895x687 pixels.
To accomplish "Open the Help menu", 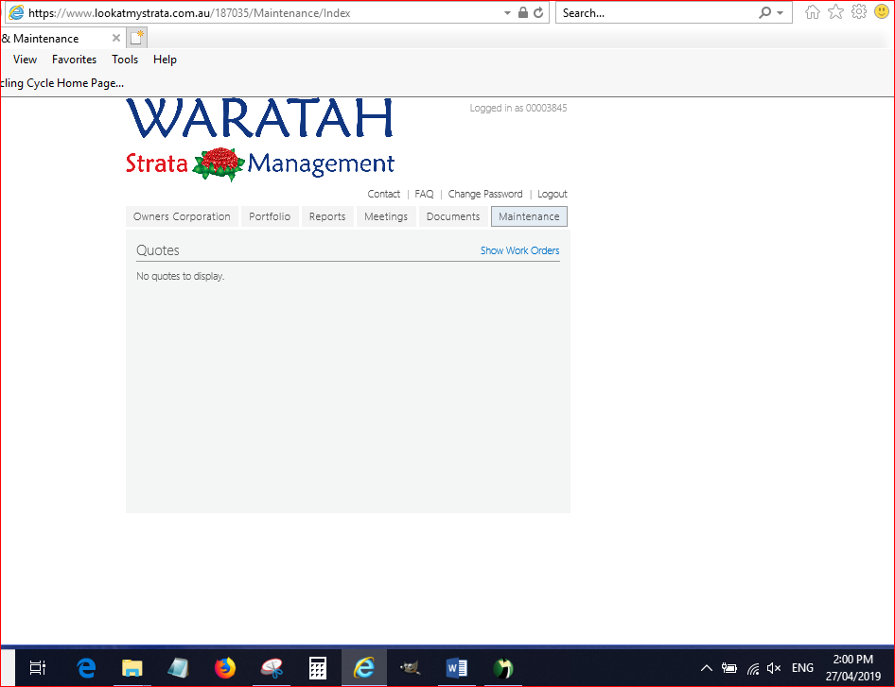I will (165, 60).
